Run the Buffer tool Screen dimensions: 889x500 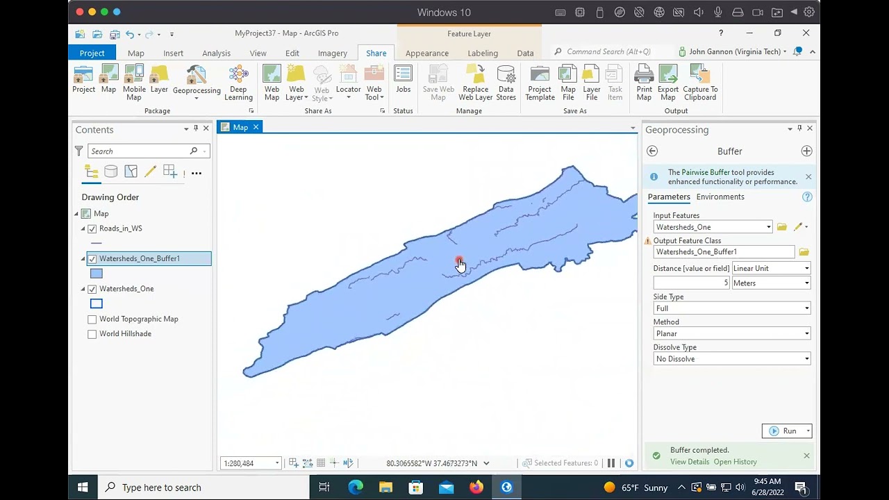[783, 431]
